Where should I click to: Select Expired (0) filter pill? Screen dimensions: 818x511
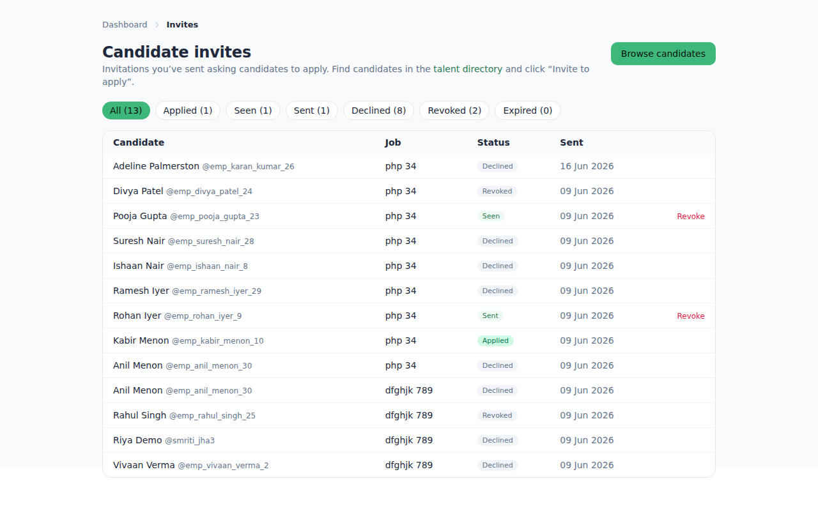coord(528,111)
